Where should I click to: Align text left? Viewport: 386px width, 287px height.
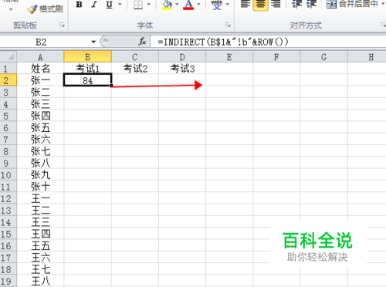[245, 5]
